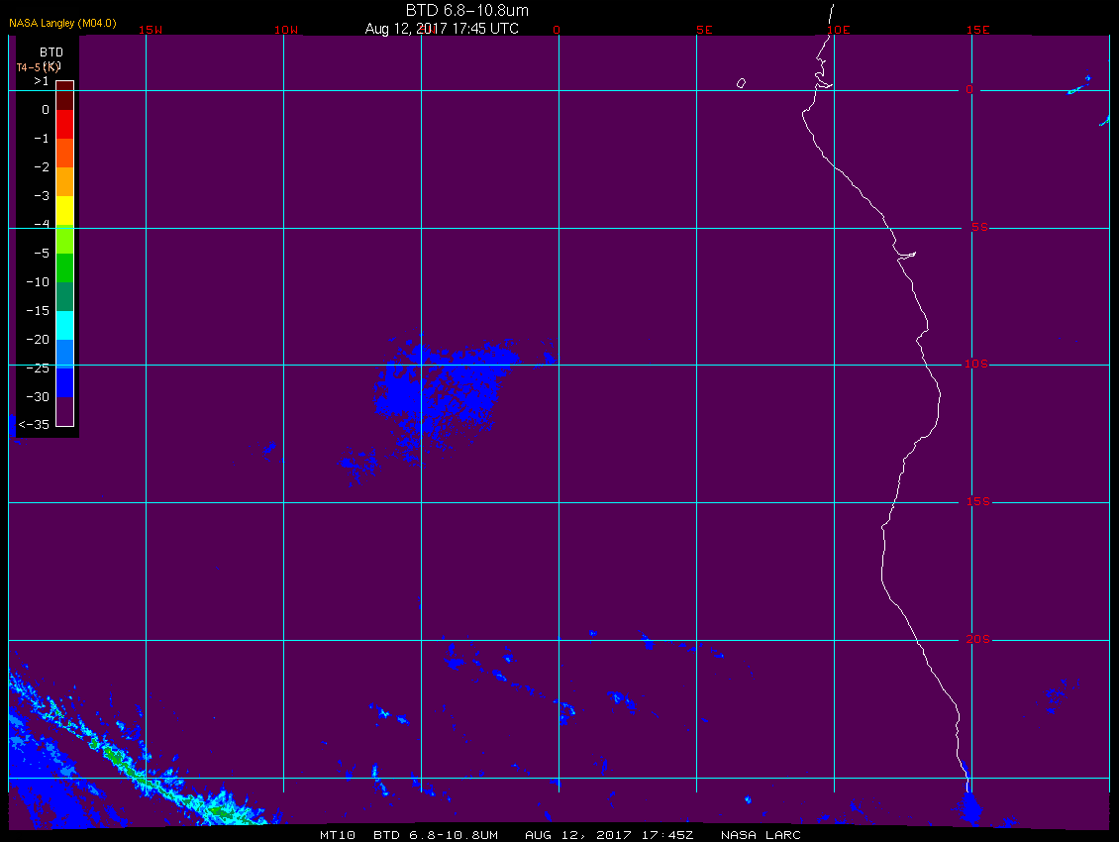This screenshot has width=1119, height=842.
Task: Click the "-3" legend value
Action: (42, 196)
